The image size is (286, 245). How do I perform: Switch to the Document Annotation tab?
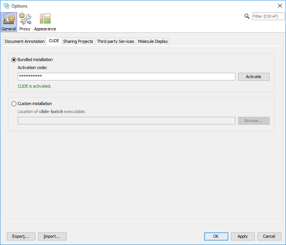(x=25, y=41)
